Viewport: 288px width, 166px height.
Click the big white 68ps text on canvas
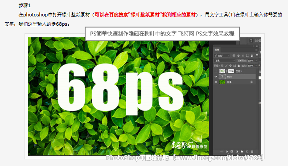[x=121, y=90]
